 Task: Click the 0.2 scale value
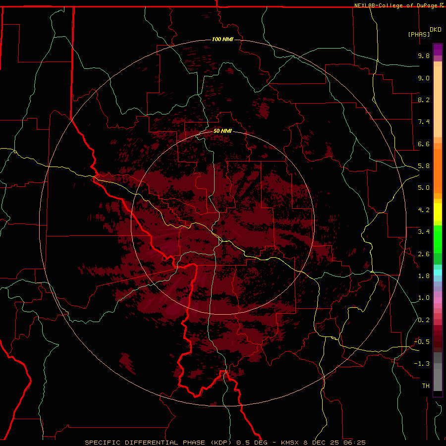pos(424,320)
